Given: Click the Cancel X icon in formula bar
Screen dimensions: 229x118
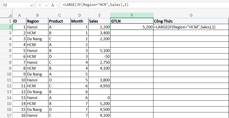Looking at the screenshot, I should pos(40,5).
